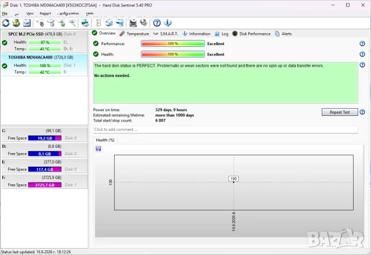Click the help icon next to Performance
Viewport: 371px width, 255px height.
pos(362,43)
